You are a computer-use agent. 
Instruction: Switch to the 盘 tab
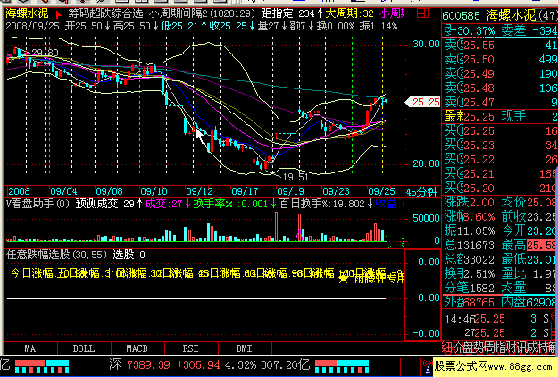(471, 348)
